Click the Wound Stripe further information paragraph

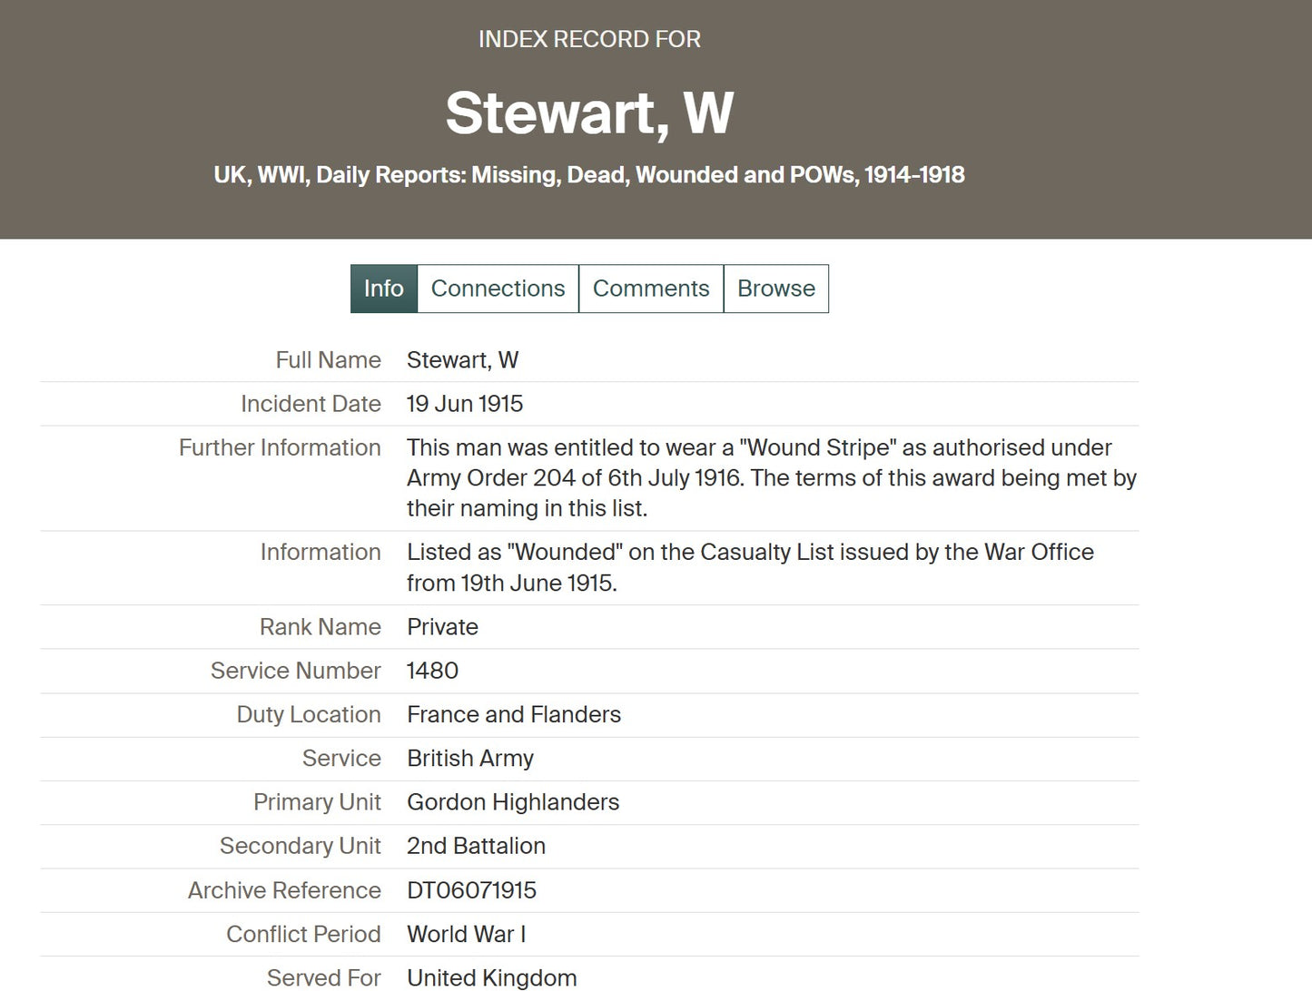click(x=771, y=478)
